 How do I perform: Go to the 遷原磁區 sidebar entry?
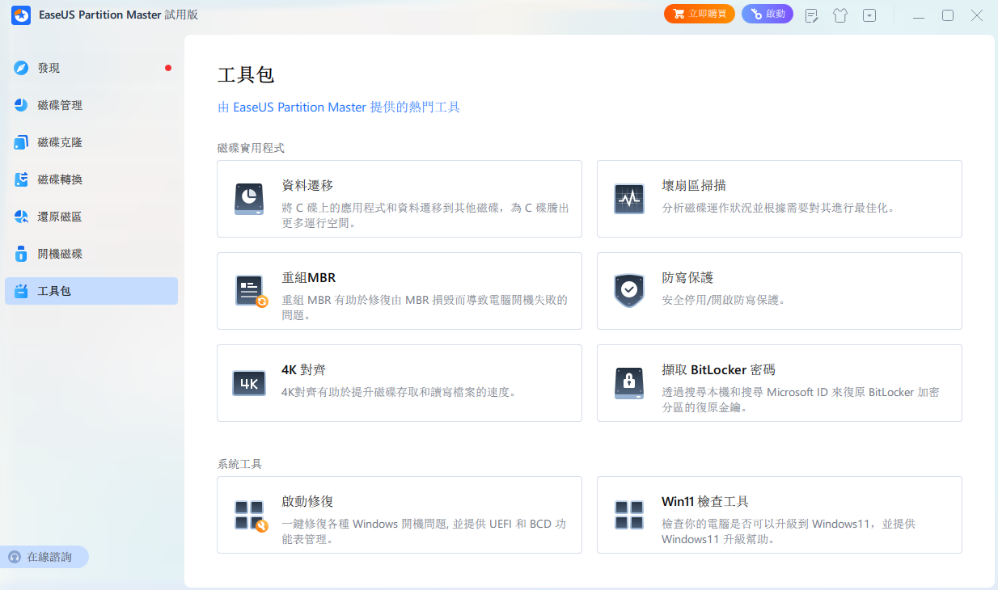point(91,217)
